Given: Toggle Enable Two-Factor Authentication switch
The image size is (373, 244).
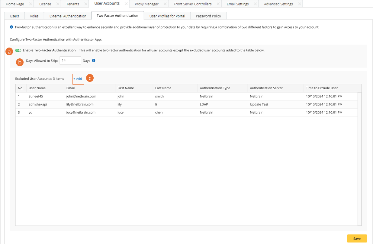Looking at the screenshot, I should [x=18, y=50].
